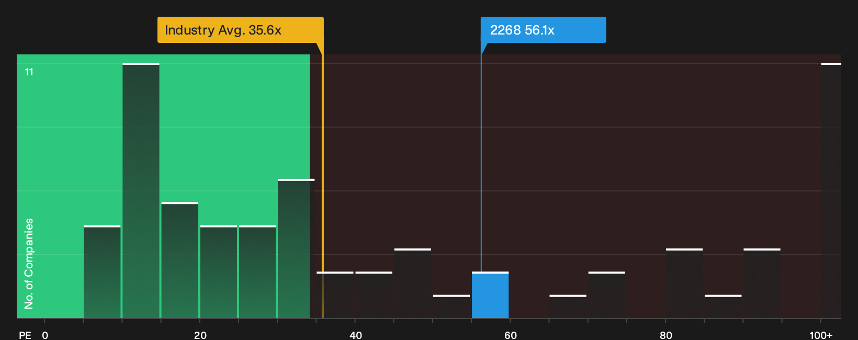
Task: Select the histogram bar at PE 90-95
Action: point(762,284)
